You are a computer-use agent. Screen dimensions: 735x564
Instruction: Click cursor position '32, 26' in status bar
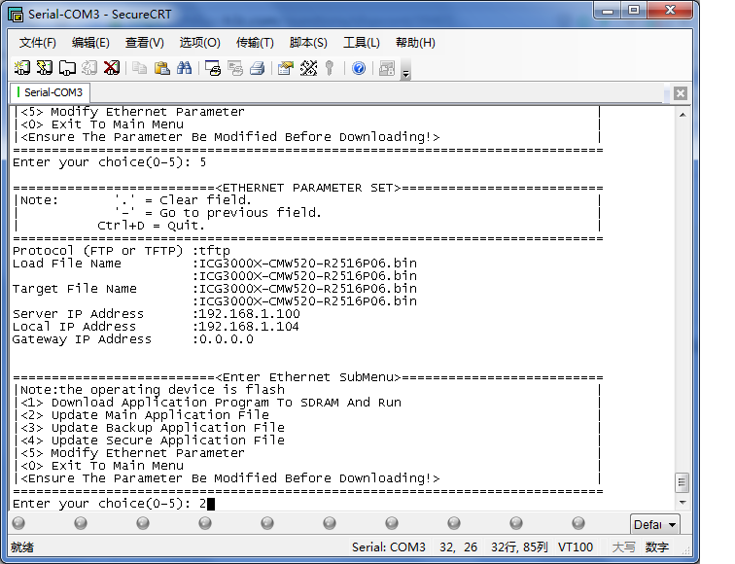(458, 547)
